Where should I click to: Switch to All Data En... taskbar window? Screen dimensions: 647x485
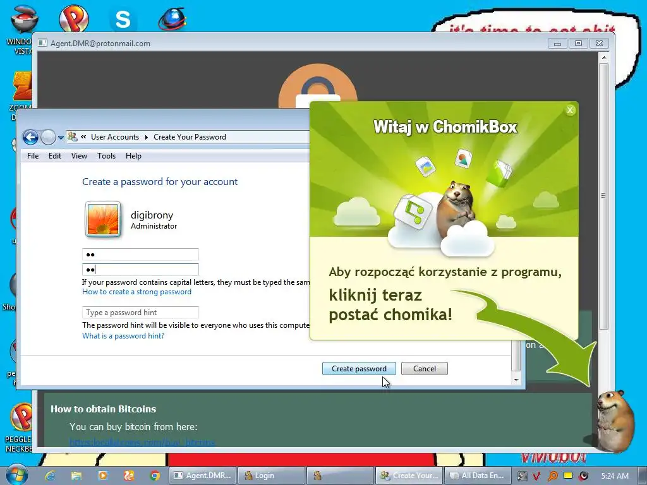coord(478,476)
